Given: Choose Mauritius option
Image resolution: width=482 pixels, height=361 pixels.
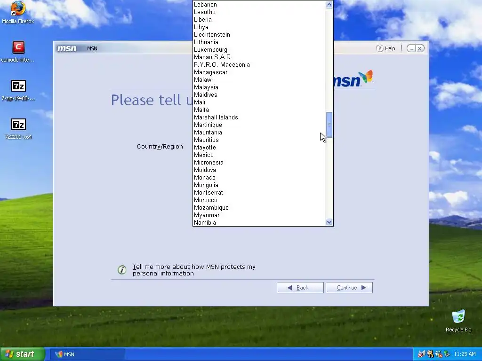Looking at the screenshot, I should point(259,140).
